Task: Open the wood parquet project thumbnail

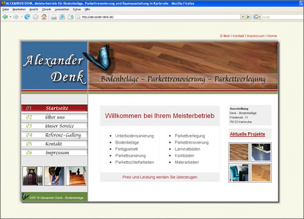Action: pos(239,152)
